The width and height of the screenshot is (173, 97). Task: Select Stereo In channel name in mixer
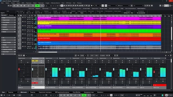click(25, 88)
